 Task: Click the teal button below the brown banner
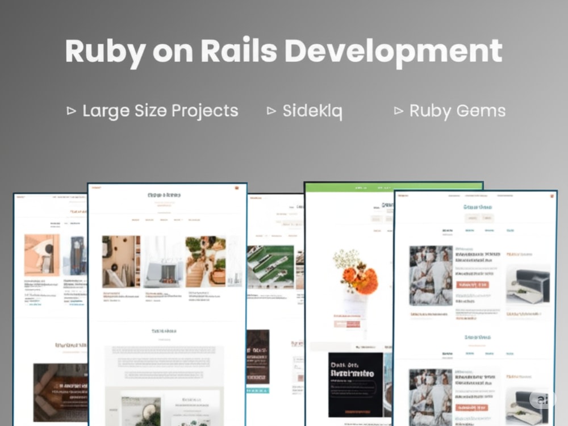[257, 391]
